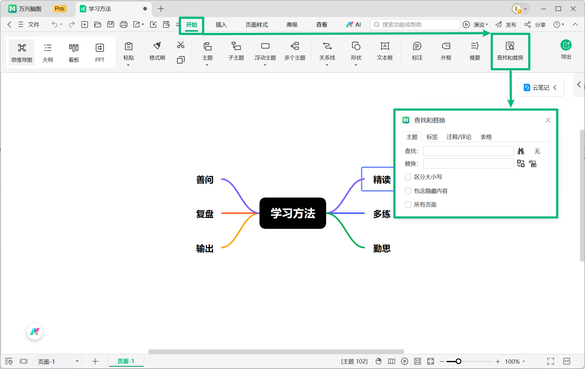Click the redo arrow icon
This screenshot has width=585, height=369.
click(x=72, y=24)
